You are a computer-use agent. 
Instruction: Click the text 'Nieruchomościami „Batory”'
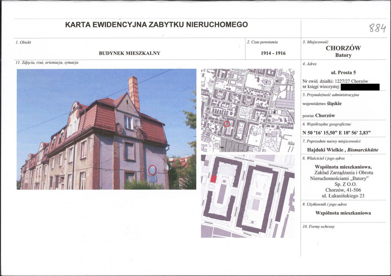339,178
